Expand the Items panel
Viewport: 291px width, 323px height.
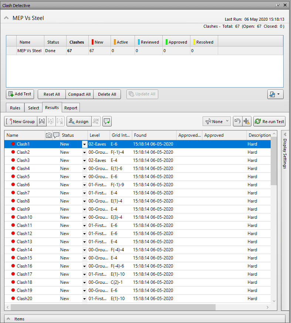[x=8, y=319]
